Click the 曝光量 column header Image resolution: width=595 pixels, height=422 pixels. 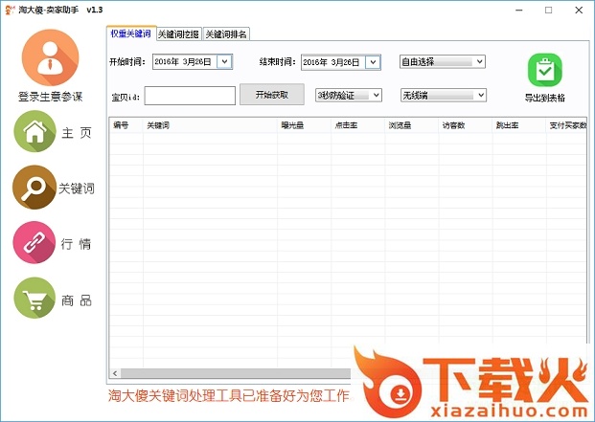coord(305,125)
